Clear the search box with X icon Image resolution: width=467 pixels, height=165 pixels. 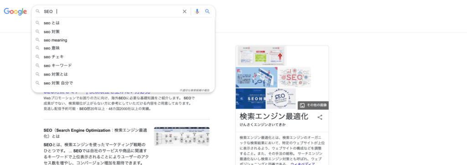(184, 11)
